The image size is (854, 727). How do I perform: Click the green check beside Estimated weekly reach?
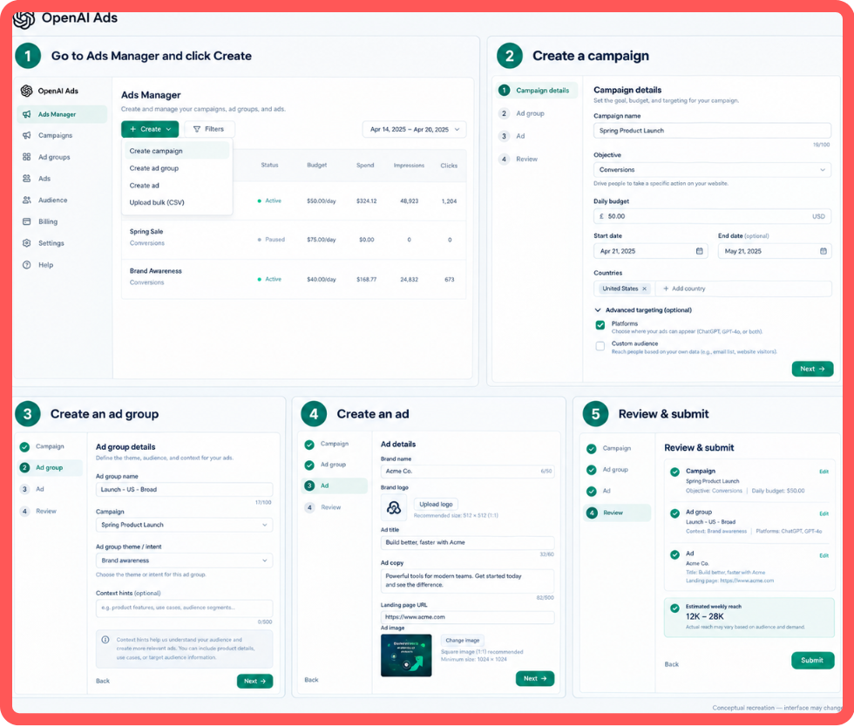click(x=674, y=608)
